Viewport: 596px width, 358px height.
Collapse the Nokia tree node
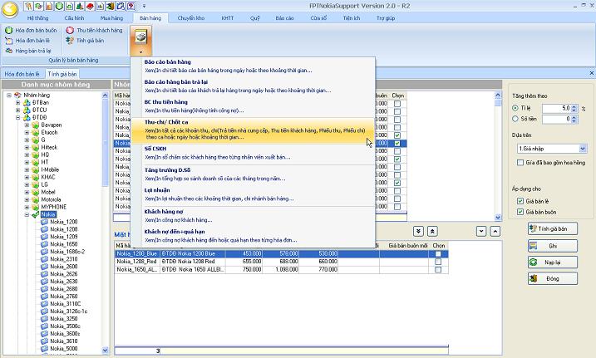pos(27,214)
